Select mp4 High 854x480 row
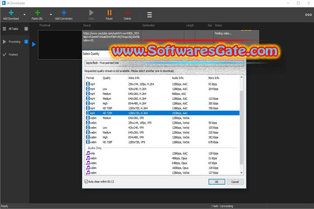314x209 pixels. 162,103
